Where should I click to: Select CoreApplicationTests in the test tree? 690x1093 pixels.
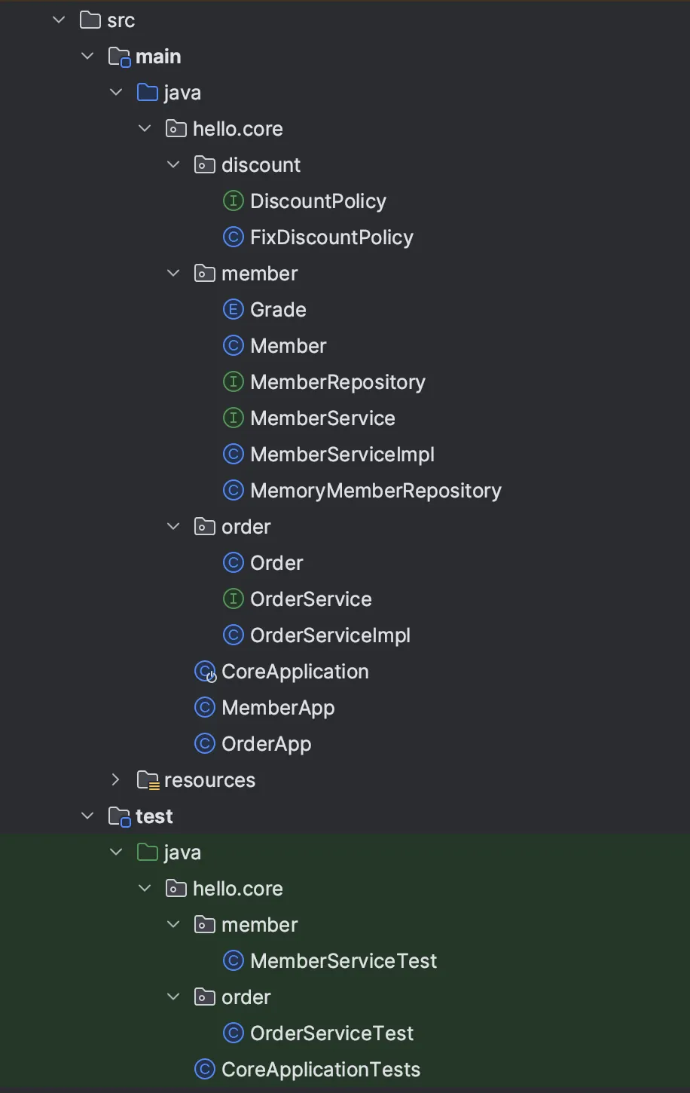click(321, 1070)
